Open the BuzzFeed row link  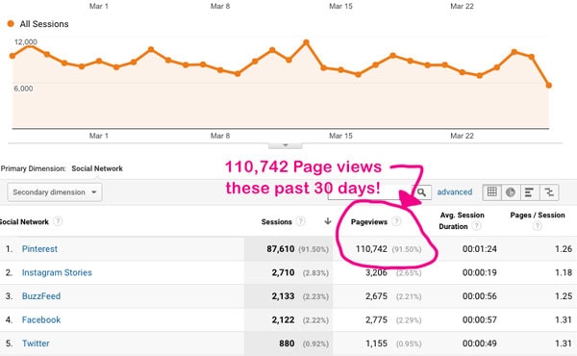(x=41, y=296)
